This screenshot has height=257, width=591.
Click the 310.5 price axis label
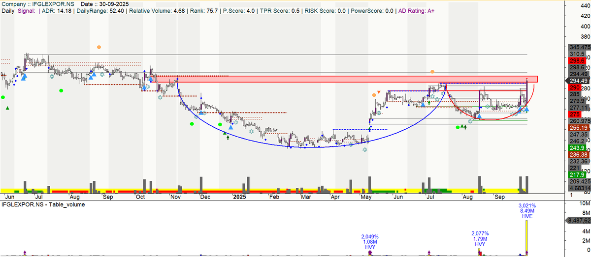tap(577, 54)
